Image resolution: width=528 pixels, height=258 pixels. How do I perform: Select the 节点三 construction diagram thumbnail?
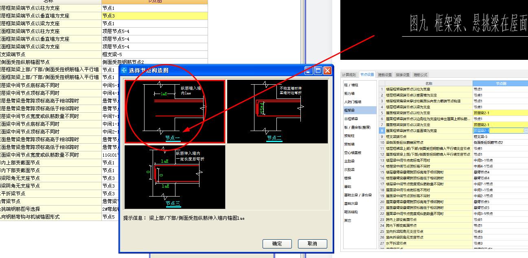[175, 177]
